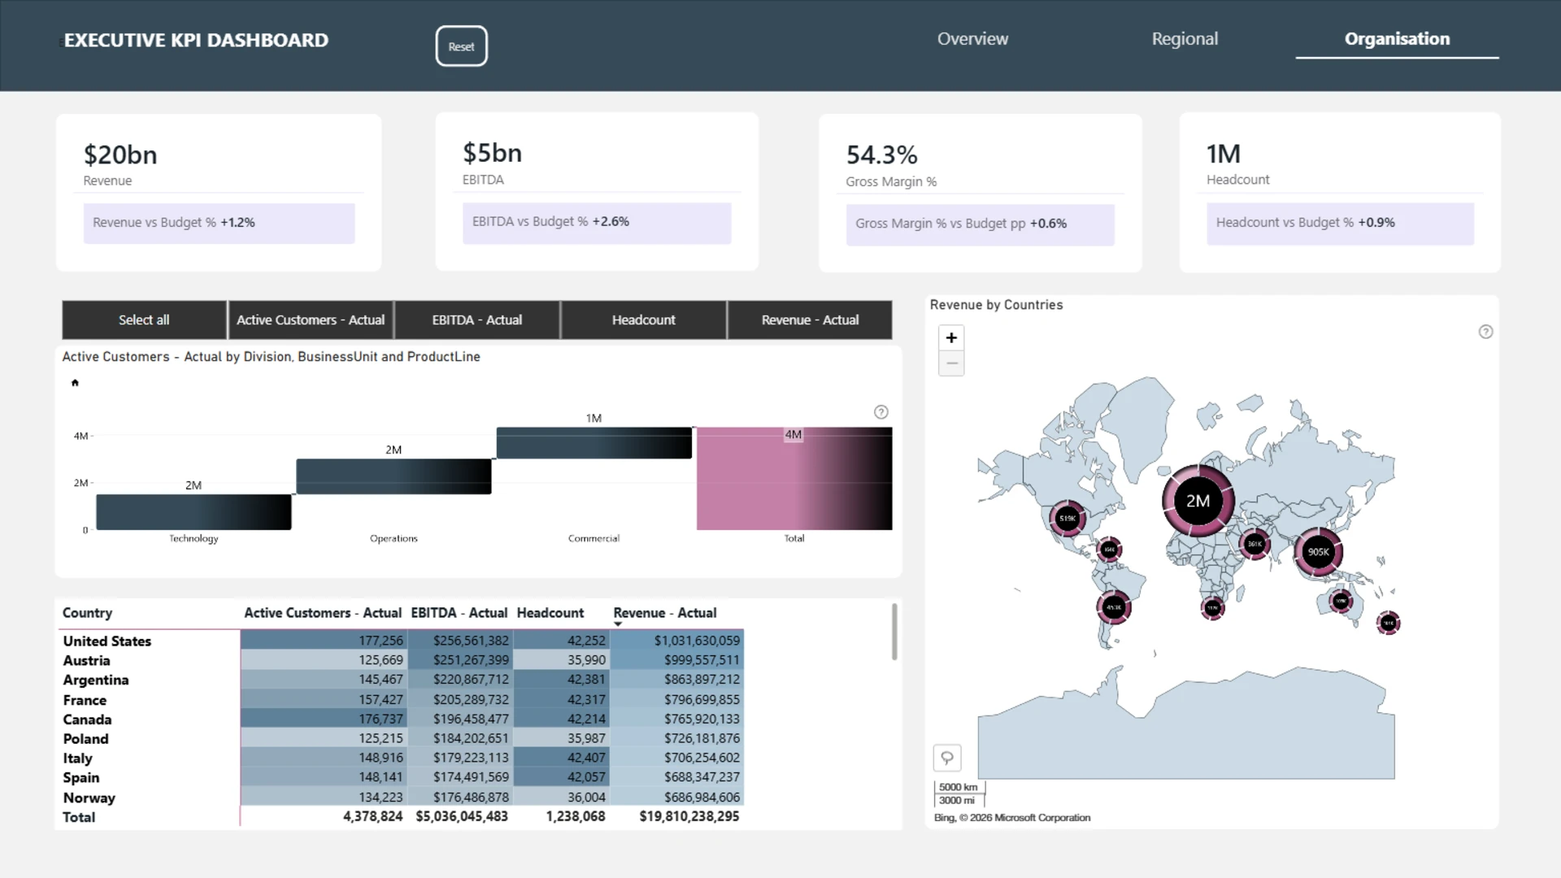
Task: Zoom out on the Revenue map
Action: tap(951, 363)
